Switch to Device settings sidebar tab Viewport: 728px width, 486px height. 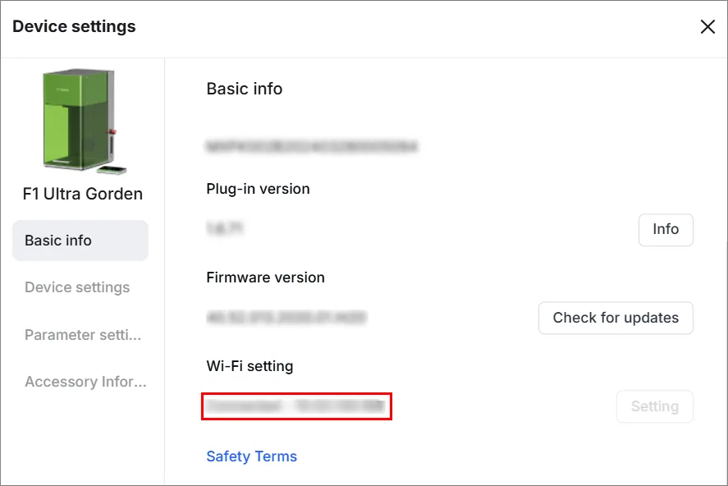click(77, 287)
